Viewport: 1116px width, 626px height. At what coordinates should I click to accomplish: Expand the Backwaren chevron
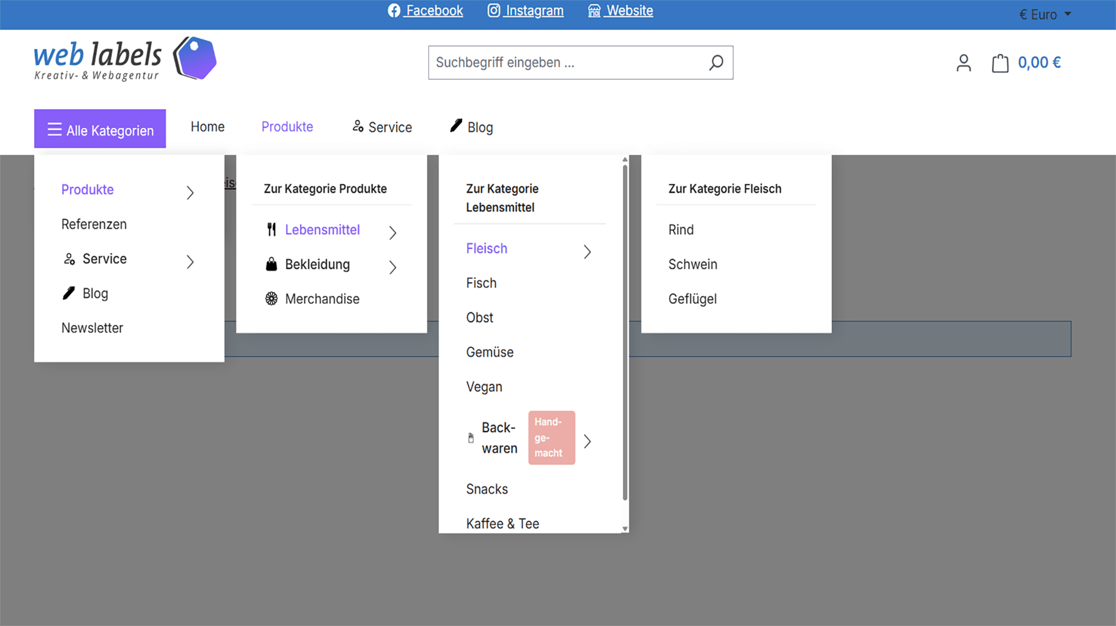587,441
